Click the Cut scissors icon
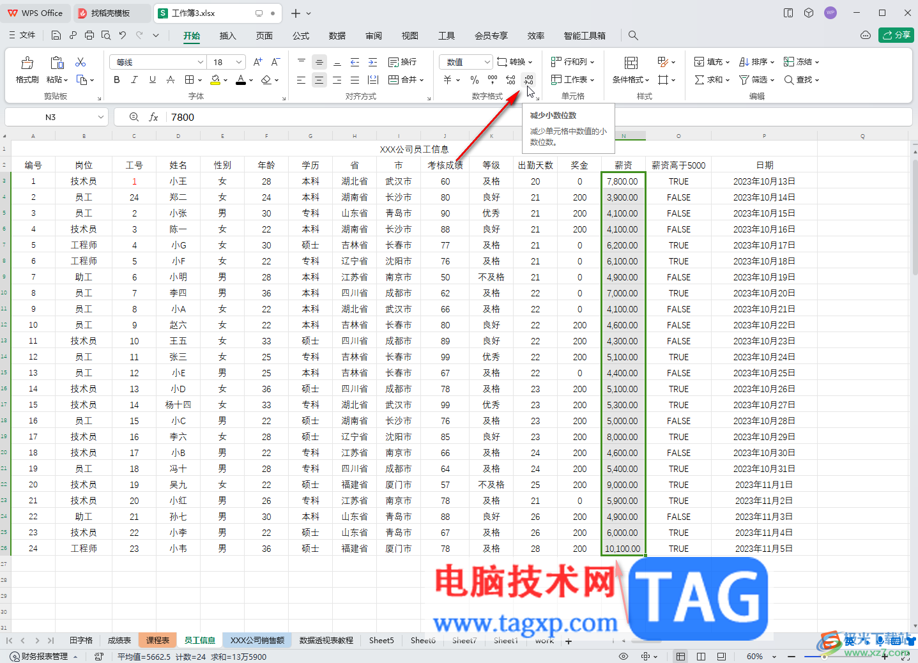This screenshot has height=663, width=918. pos(80,62)
